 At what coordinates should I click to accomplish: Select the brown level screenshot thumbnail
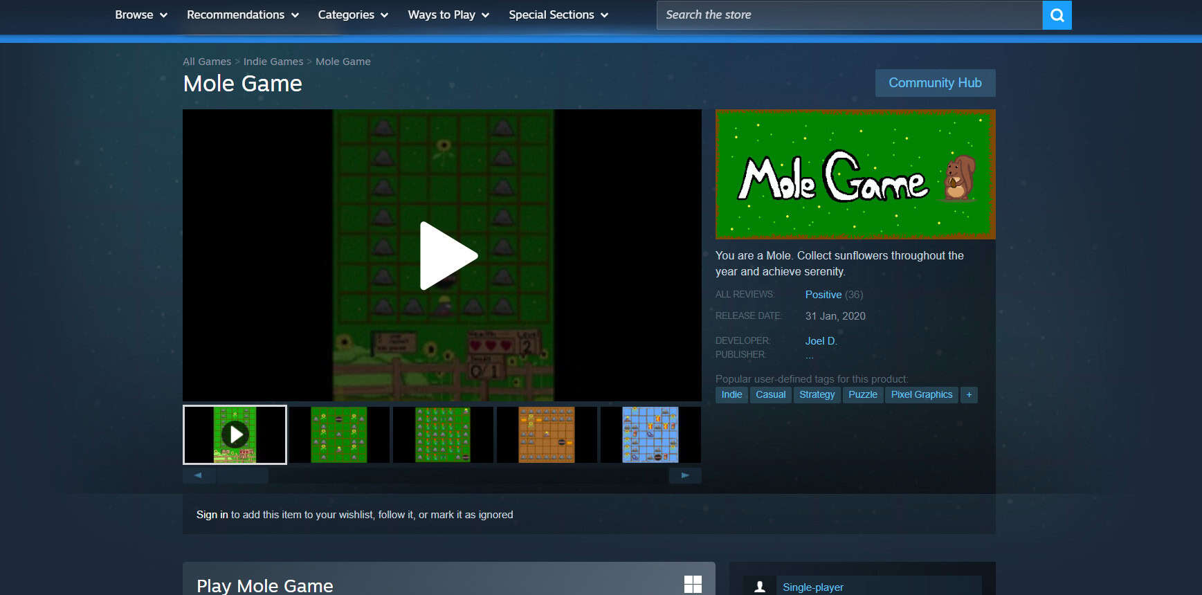[x=546, y=434]
